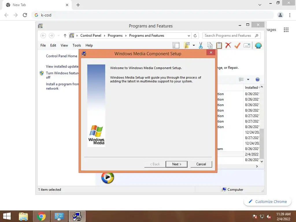
Task: Cancel the Windows Media Component Setup
Action: [201, 164]
